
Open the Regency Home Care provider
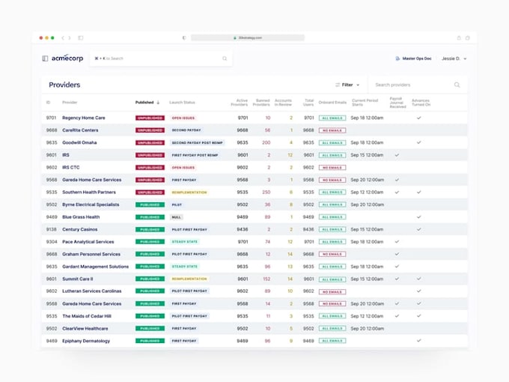click(x=83, y=118)
